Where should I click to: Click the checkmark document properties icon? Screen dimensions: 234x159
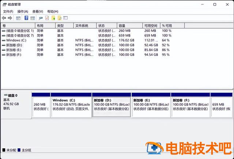tap(47, 18)
